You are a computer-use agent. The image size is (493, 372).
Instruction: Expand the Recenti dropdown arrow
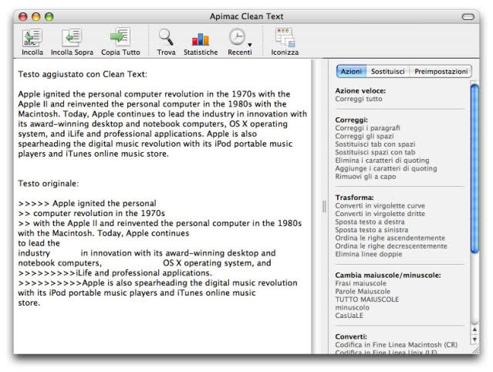pyautogui.click(x=250, y=45)
